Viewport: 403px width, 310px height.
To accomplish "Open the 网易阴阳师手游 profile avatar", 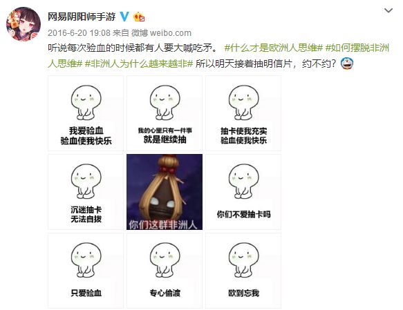I will pos(24,24).
